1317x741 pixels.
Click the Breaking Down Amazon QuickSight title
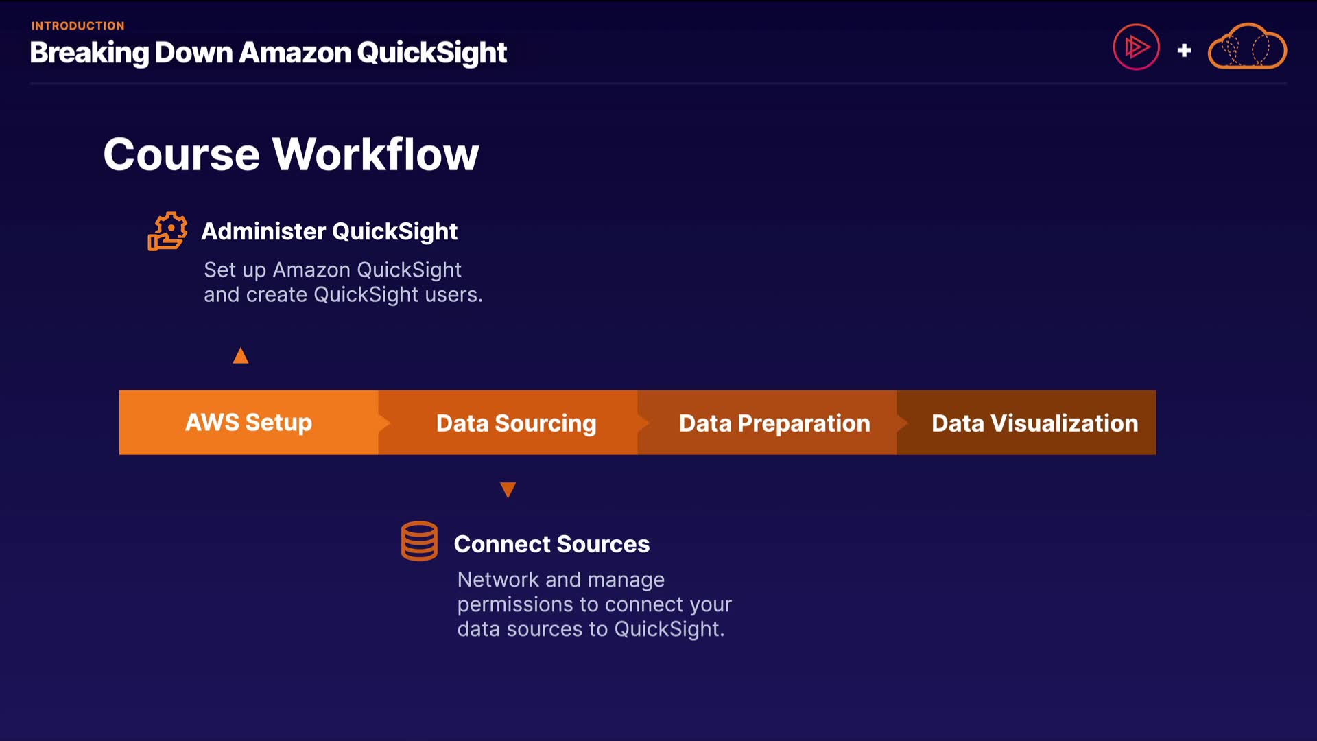pos(268,53)
